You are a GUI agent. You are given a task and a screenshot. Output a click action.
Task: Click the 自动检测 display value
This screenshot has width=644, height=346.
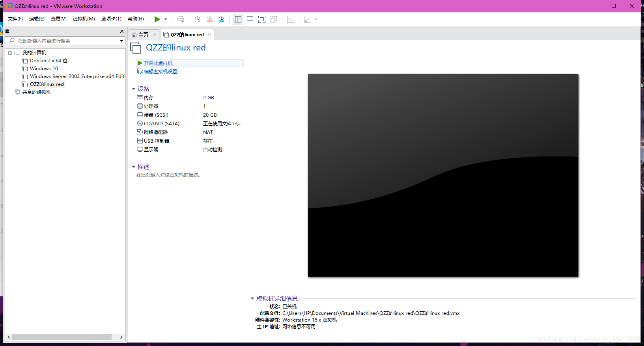tap(213, 149)
